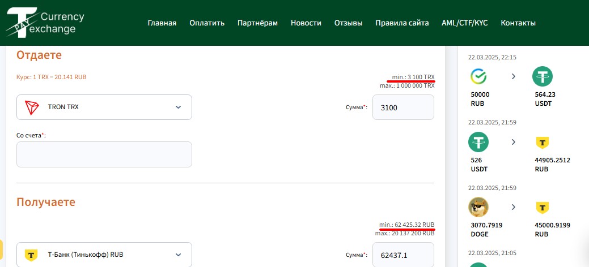Click the first 22.03.2025, 21:59 timestamp above 526 USDT
Image resolution: width=589 pixels, height=267 pixels.
[x=492, y=122]
